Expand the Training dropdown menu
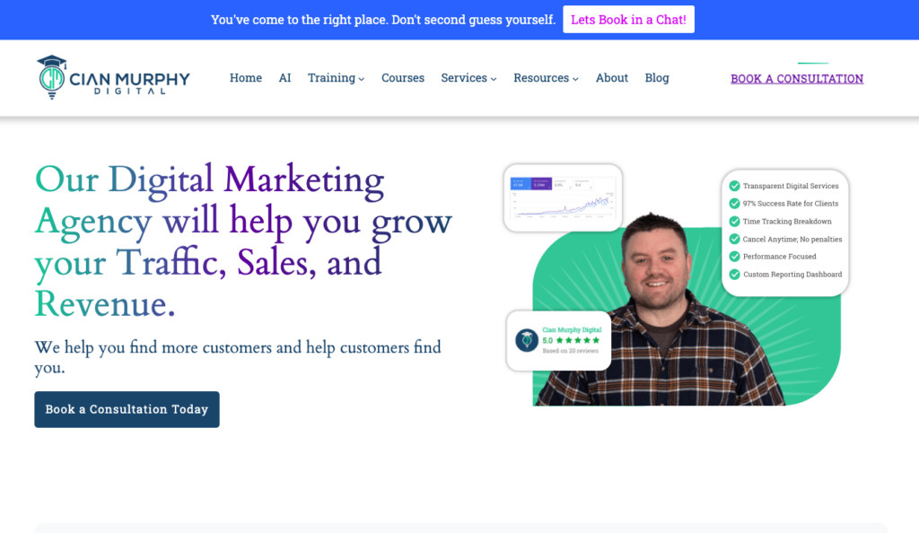Image resolution: width=919 pixels, height=533 pixels. [336, 78]
